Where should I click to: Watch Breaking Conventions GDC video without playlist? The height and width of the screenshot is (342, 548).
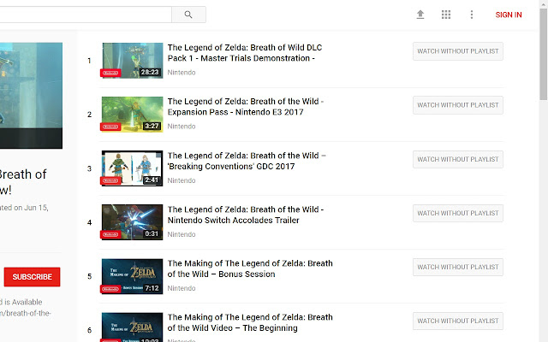(458, 159)
